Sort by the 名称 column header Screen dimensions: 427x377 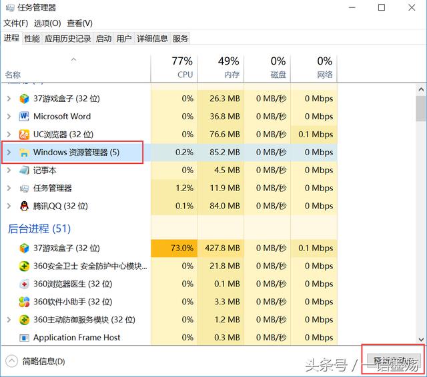pos(75,69)
